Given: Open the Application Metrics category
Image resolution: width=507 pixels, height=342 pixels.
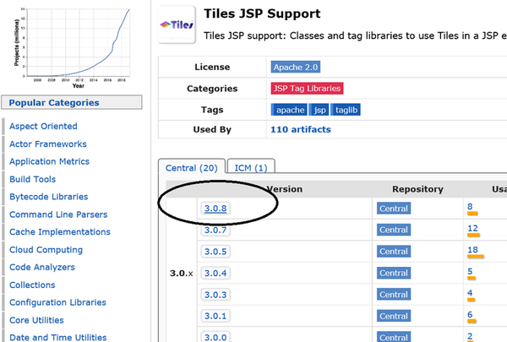Looking at the screenshot, I should tap(50, 161).
